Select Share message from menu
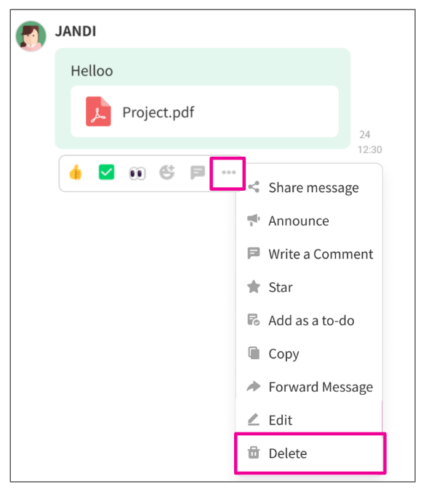The width and height of the screenshot is (426, 492). point(310,188)
